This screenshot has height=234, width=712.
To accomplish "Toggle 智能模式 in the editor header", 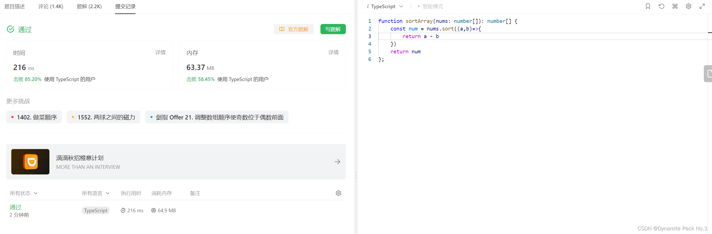I will [x=432, y=6].
